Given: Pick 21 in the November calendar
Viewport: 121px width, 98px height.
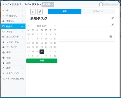Looking at the screenshot, I should pyautogui.click(x=33, y=47).
